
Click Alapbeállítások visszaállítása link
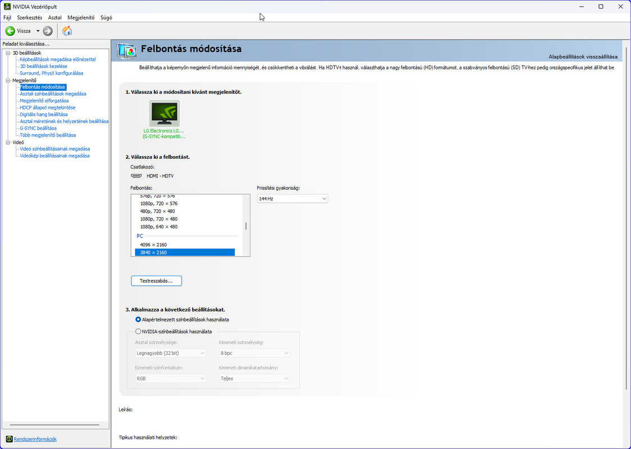point(583,57)
